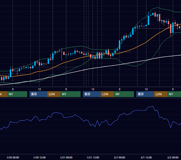Select the NY session block spanning 1/30 00:00
The image size is (181, 160).
coord(17,94)
